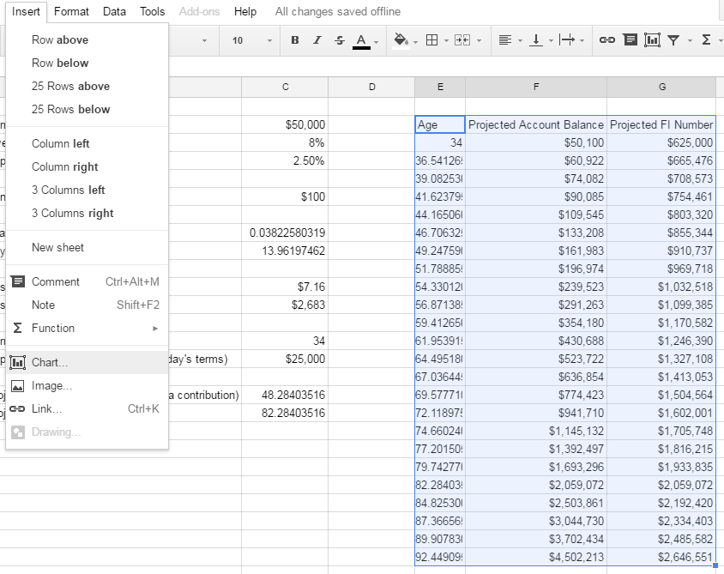Click the text color button

pos(361,40)
